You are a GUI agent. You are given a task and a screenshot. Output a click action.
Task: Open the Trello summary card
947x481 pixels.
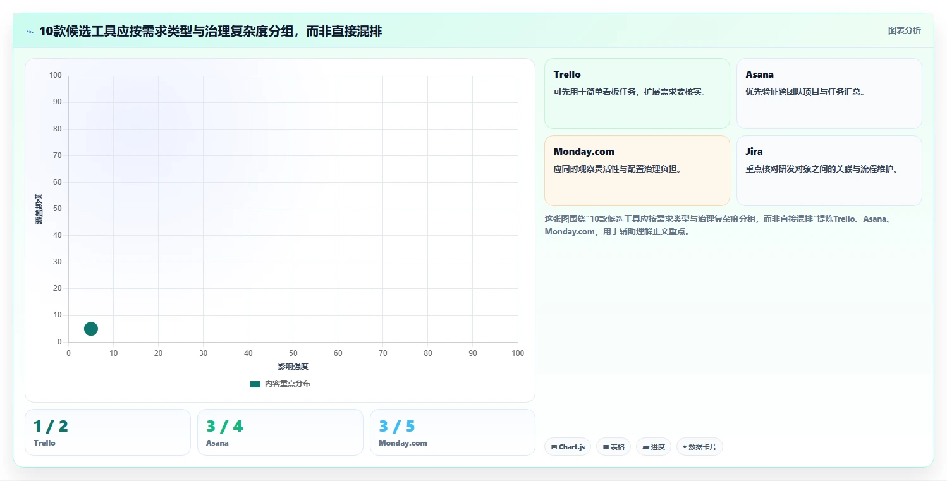click(x=637, y=94)
